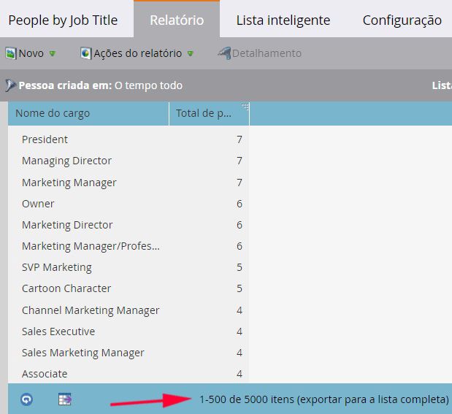
Task: Click the column options grip icon
Action: 245,107
